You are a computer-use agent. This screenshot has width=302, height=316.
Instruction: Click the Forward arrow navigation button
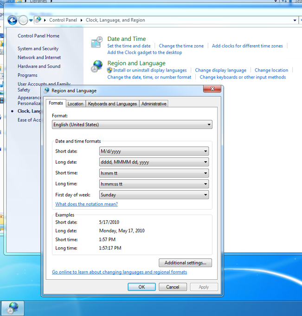(23, 20)
